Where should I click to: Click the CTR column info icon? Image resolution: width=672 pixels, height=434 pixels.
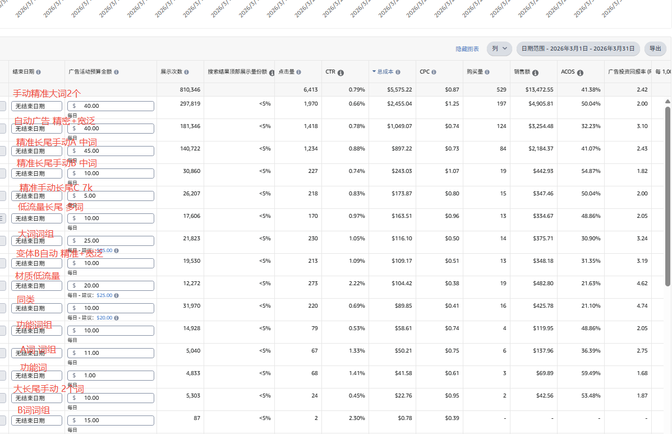340,72
